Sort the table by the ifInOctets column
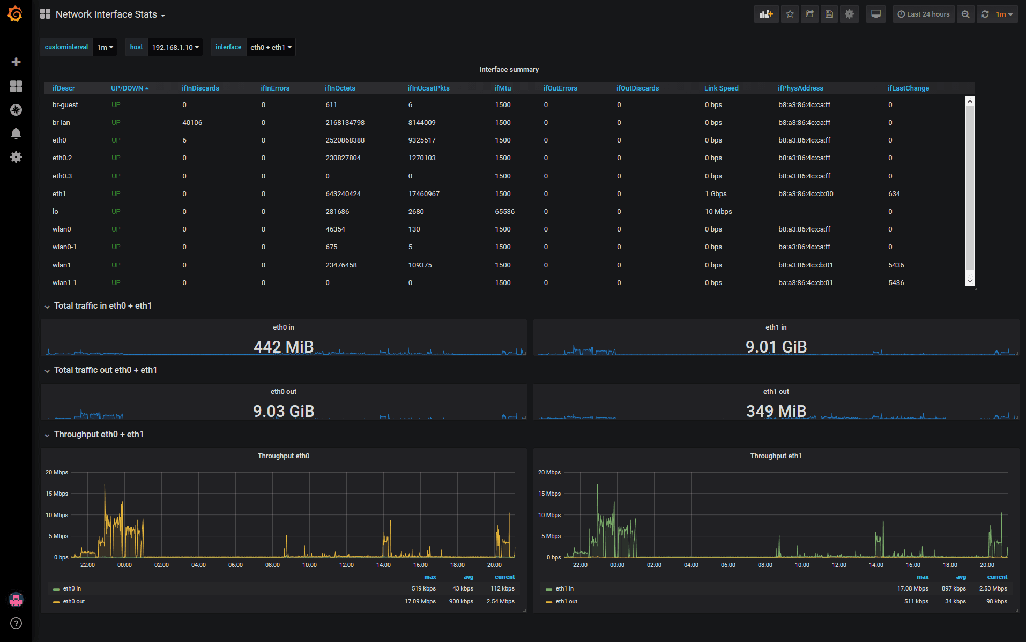The width and height of the screenshot is (1026, 642). (340, 88)
